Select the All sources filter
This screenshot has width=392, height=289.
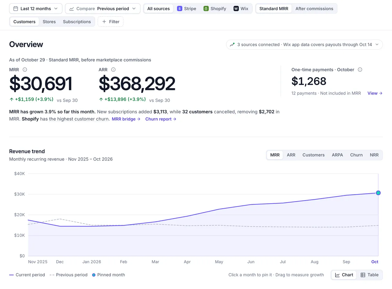(x=158, y=9)
